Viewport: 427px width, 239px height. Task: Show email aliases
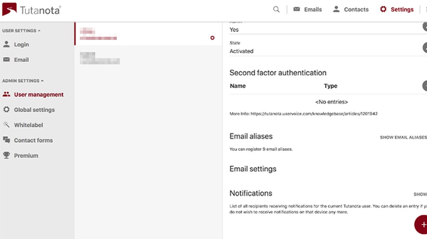point(403,137)
